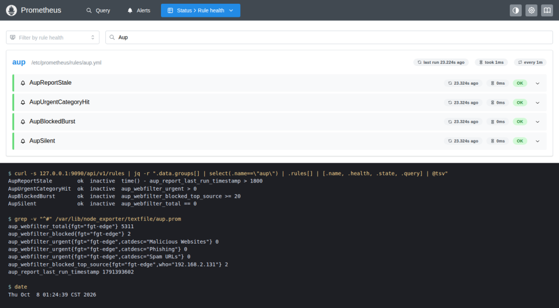Click the query aup_webfilter_total == 0 in terminal

159,204
